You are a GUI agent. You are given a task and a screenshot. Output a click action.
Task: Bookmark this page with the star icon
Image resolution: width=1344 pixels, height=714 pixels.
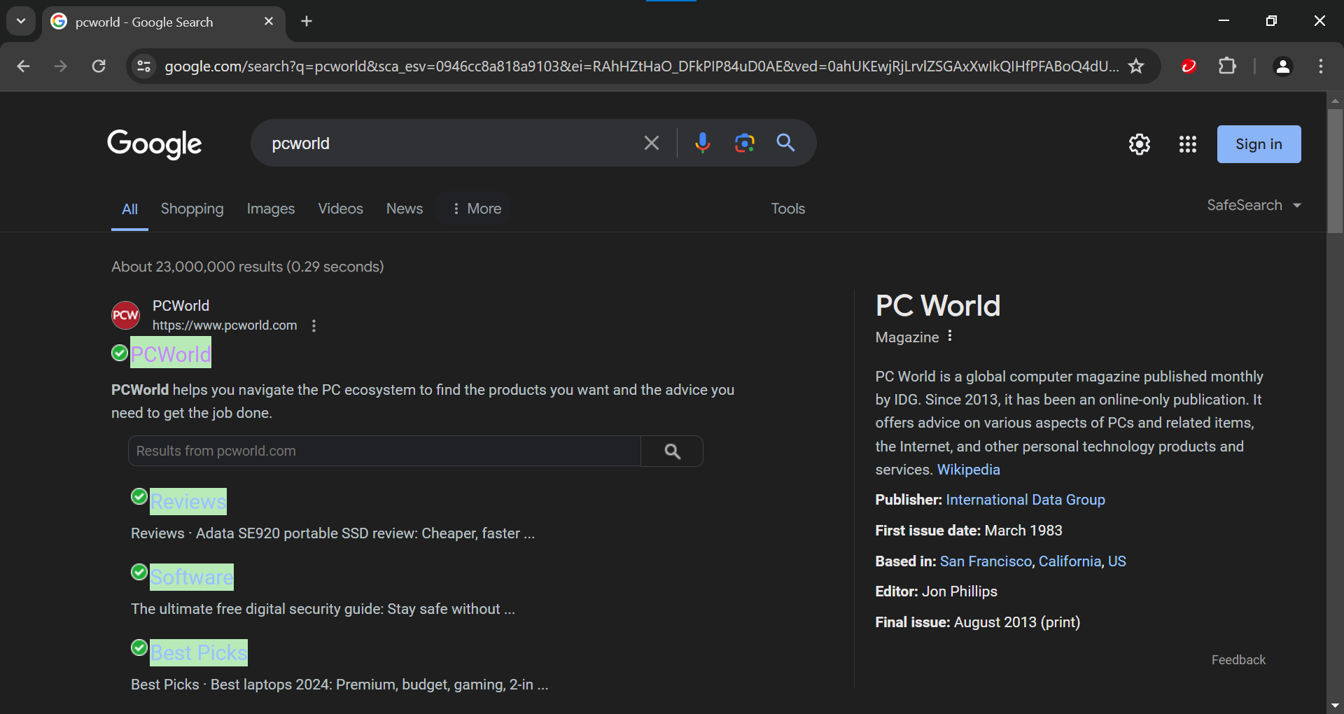coord(1136,66)
